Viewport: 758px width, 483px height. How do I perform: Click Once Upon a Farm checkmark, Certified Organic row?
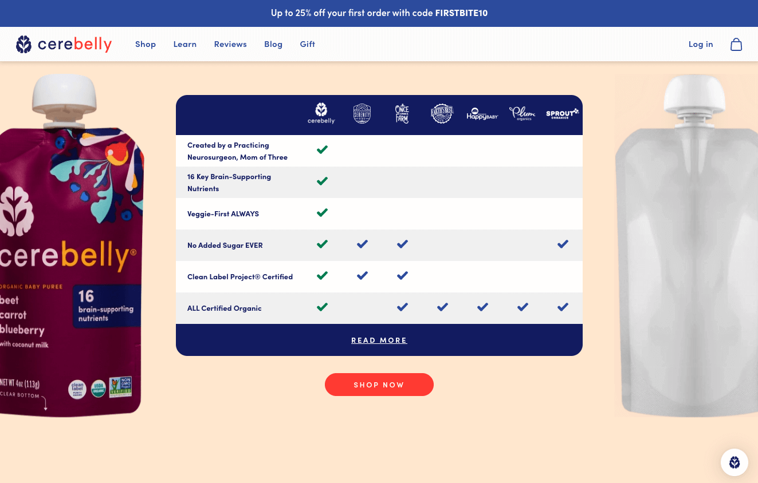[x=402, y=307]
